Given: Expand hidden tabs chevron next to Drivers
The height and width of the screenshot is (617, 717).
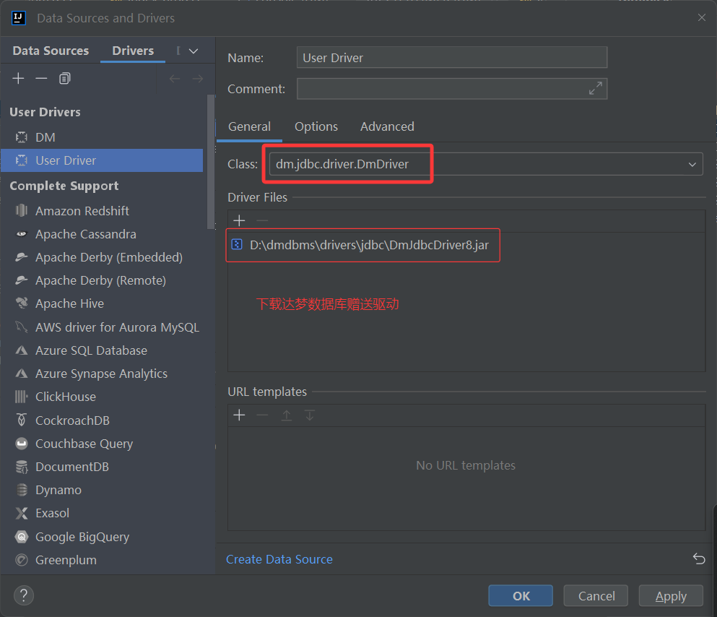Looking at the screenshot, I should 194,51.
